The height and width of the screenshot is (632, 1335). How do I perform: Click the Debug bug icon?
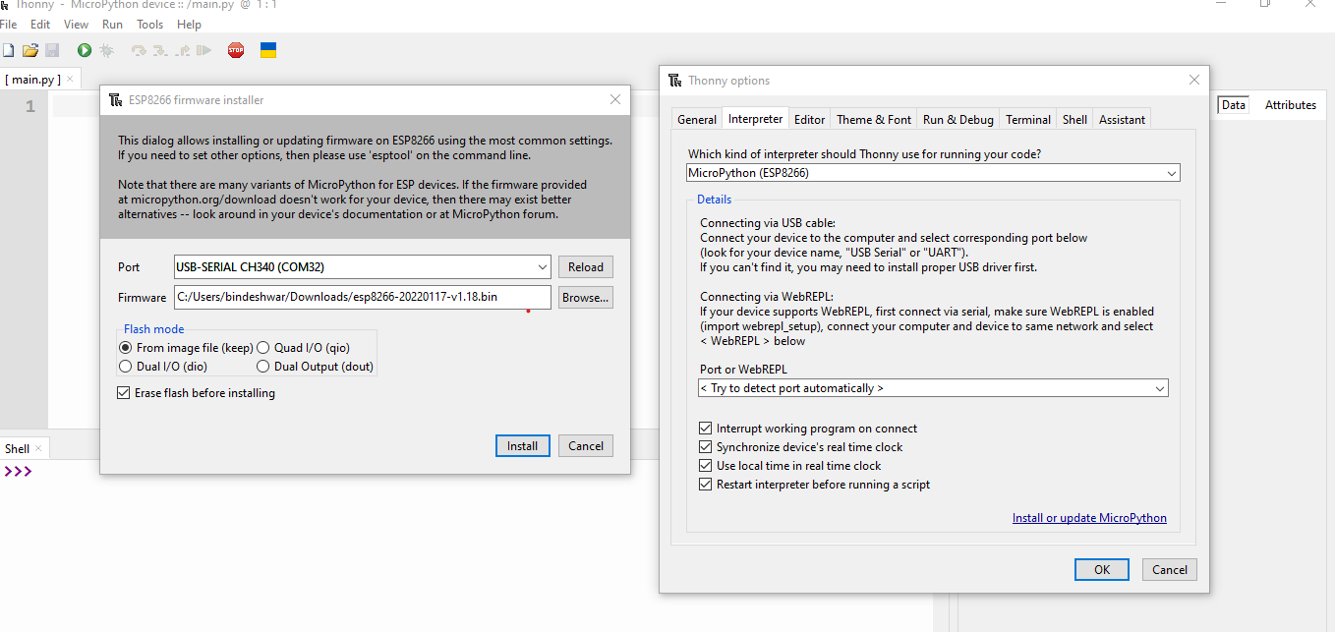pyautogui.click(x=106, y=50)
